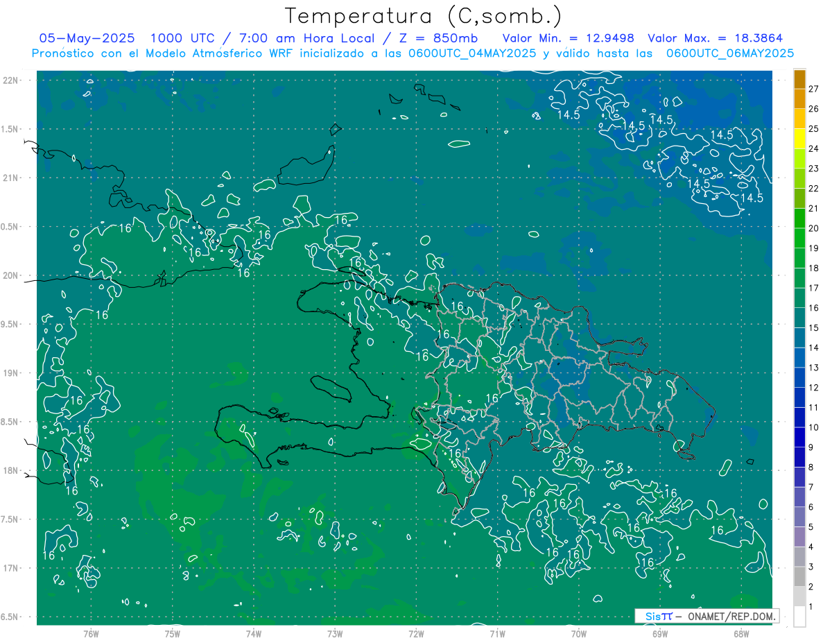Click color legend value '18'
The image size is (832, 643).
814,268
